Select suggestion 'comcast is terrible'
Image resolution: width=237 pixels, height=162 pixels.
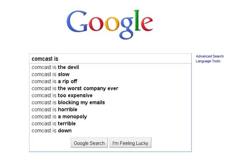pos(110,123)
